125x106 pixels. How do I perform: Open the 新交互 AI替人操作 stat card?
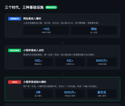pos(102,94)
